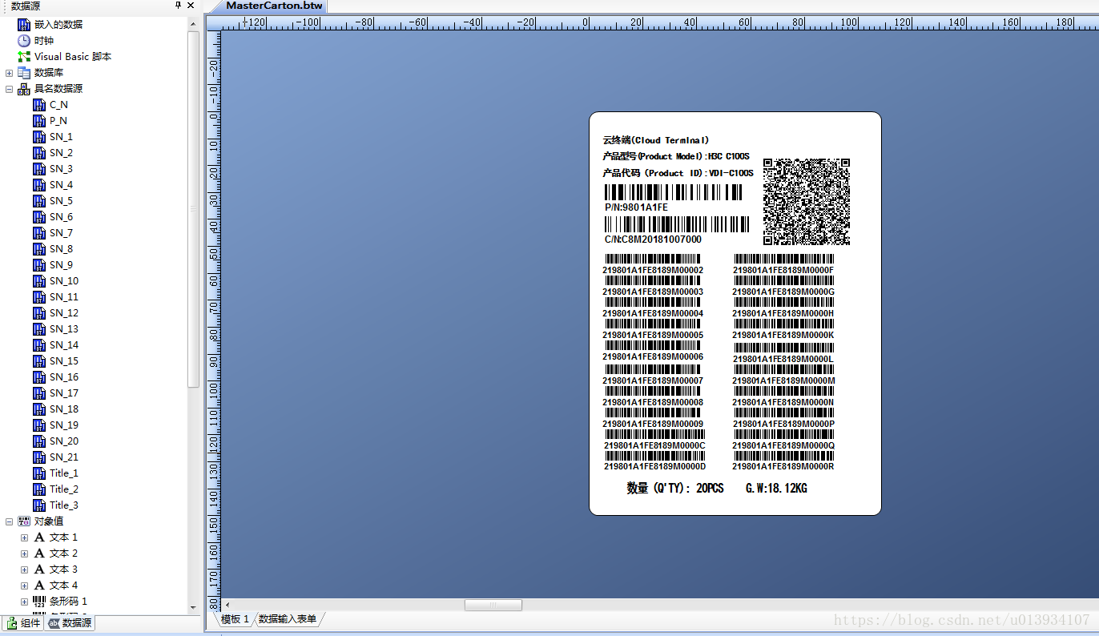Click the left arrow of the horizontal scrollbar

coord(227,605)
